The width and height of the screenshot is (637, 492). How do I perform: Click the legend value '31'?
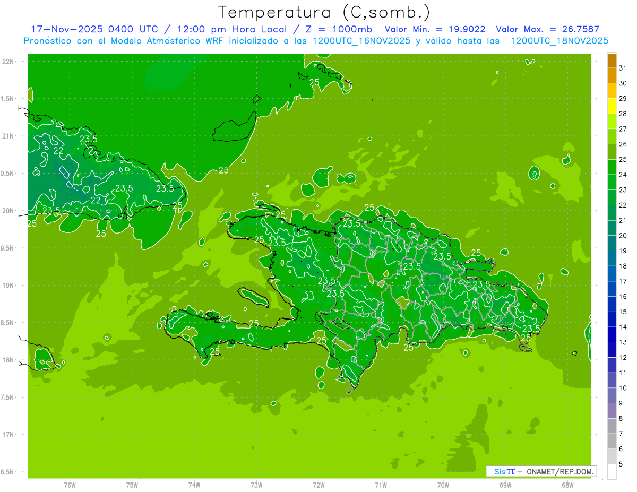tap(623, 68)
